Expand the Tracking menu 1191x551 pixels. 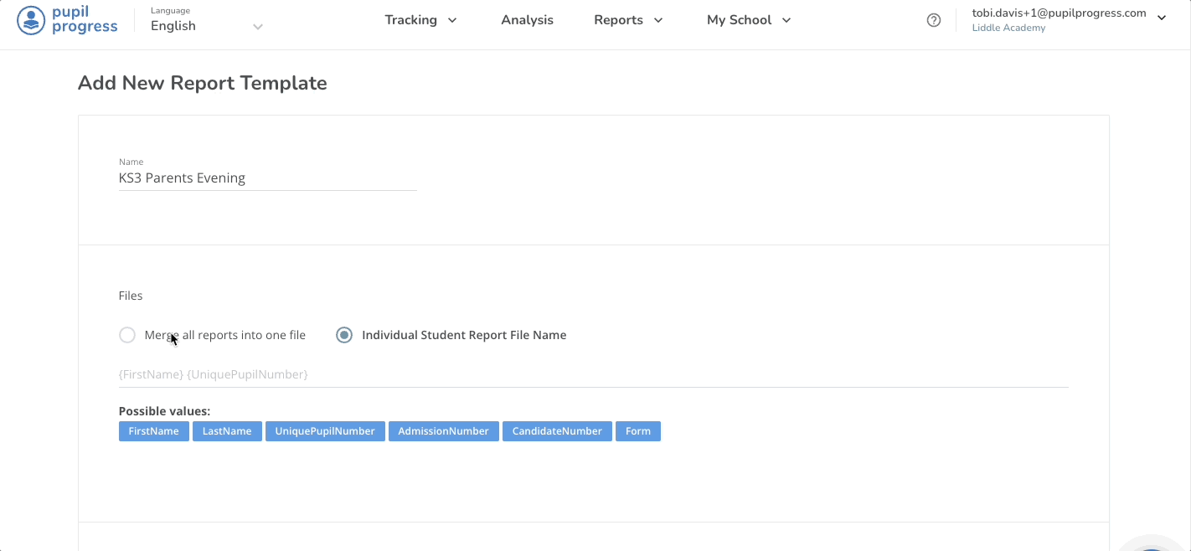tap(421, 19)
